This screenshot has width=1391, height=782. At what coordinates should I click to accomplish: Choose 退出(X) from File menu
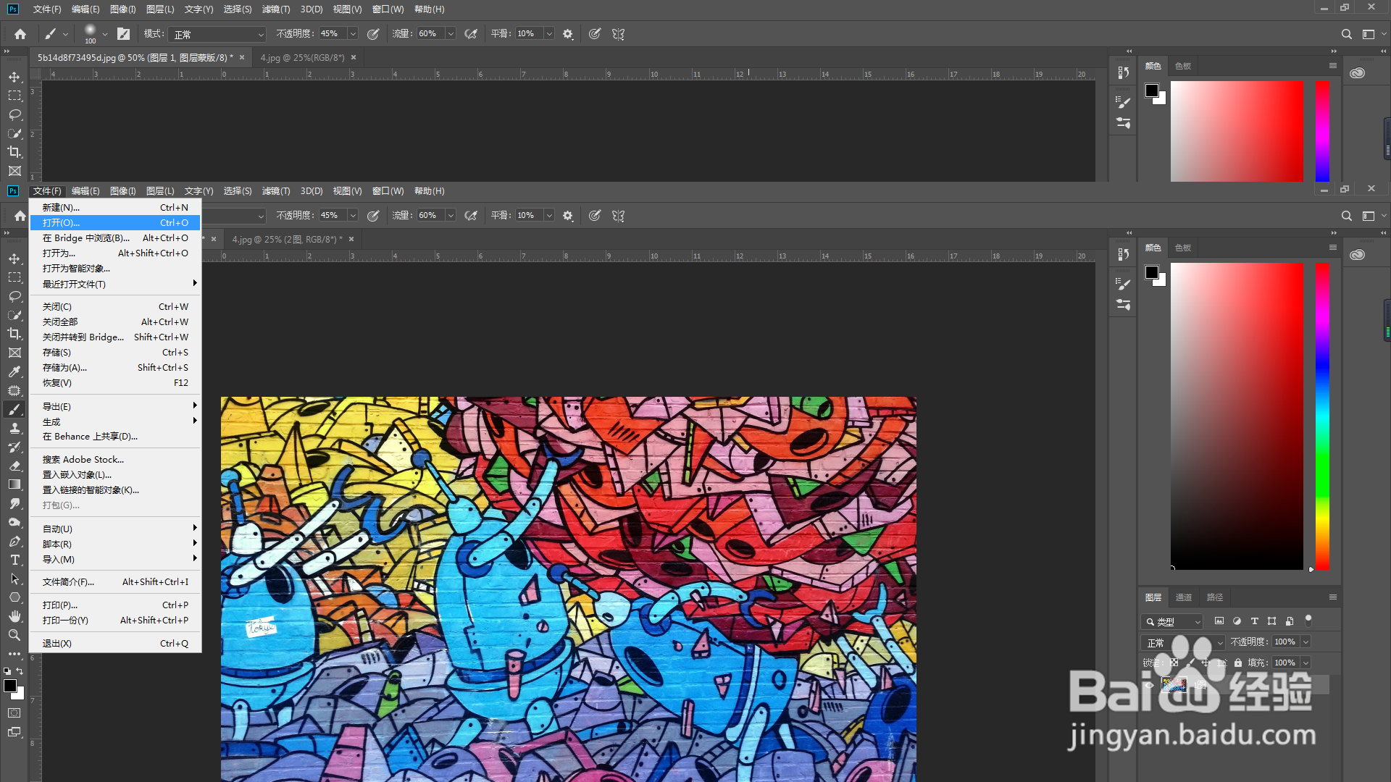115,644
